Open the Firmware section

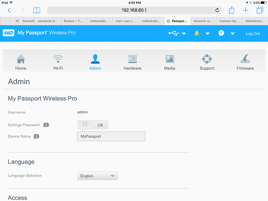tap(245, 62)
